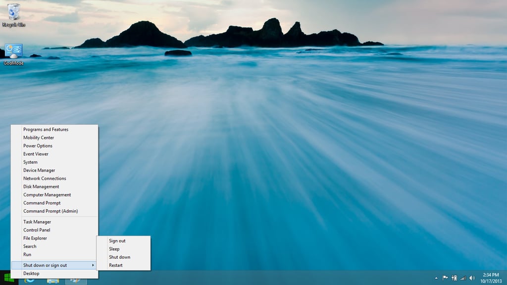
Task: Click the battery power tray icon
Action: click(455, 278)
